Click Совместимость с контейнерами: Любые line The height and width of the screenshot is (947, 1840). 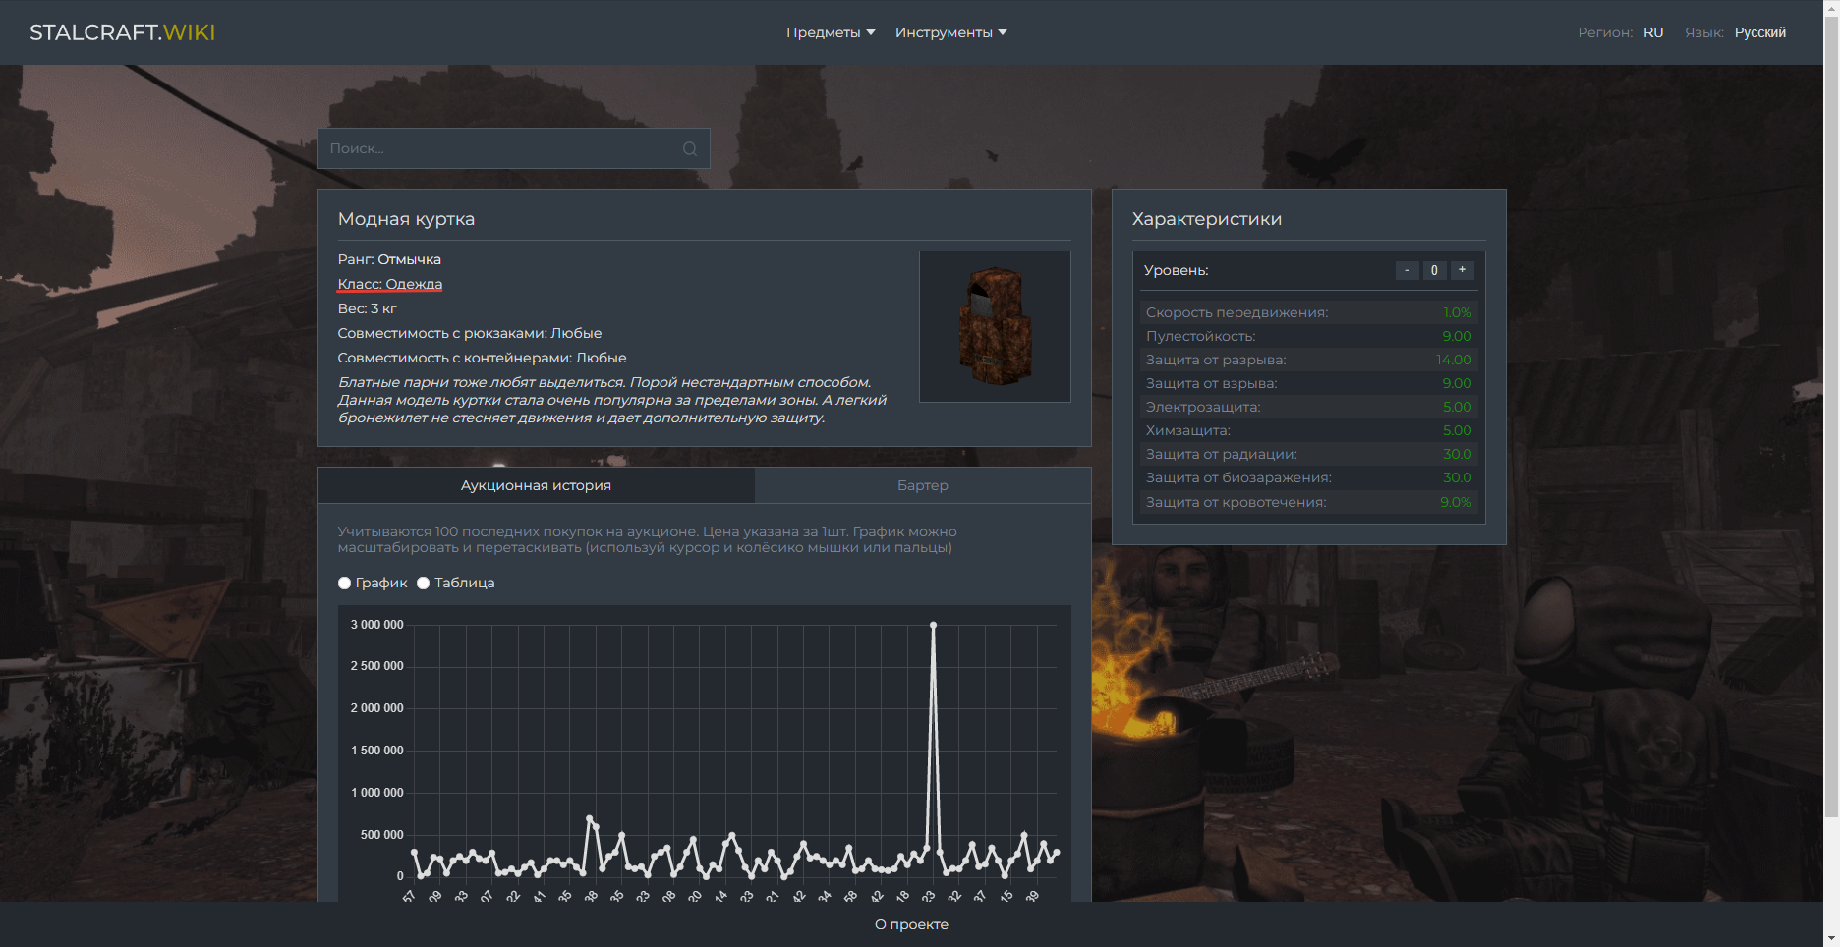point(482,358)
